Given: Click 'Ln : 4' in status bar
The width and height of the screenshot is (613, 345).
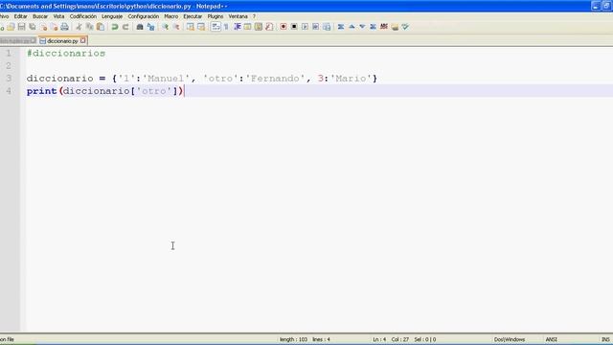Looking at the screenshot, I should 379,339.
